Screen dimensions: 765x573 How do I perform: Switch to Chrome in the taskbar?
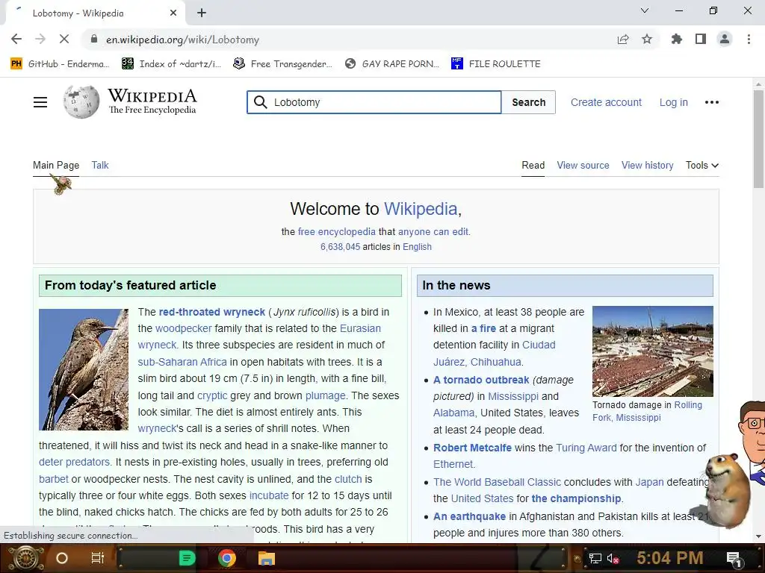click(x=227, y=558)
